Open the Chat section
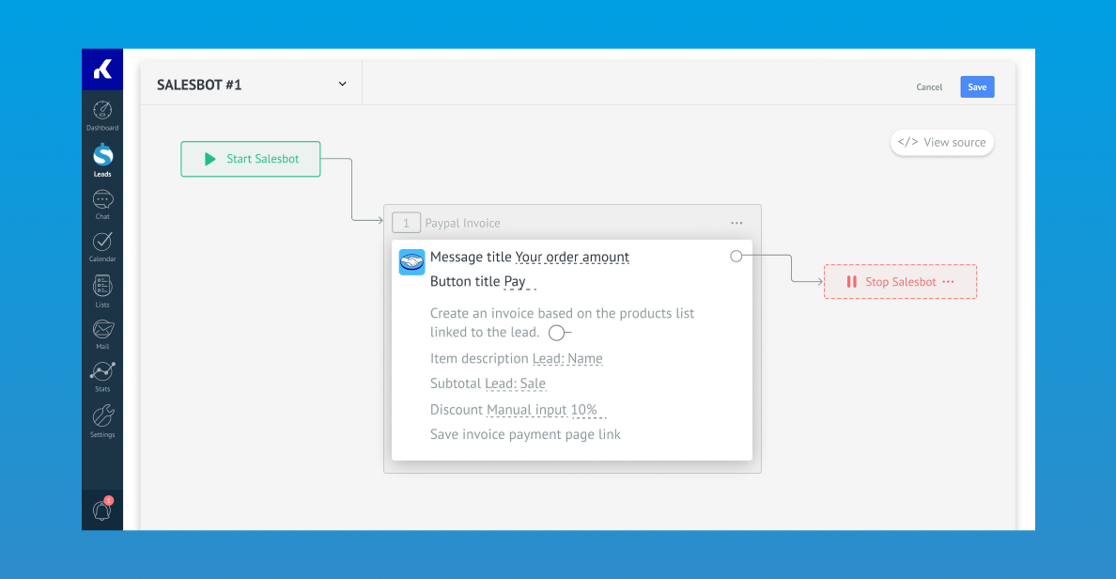 (x=102, y=203)
